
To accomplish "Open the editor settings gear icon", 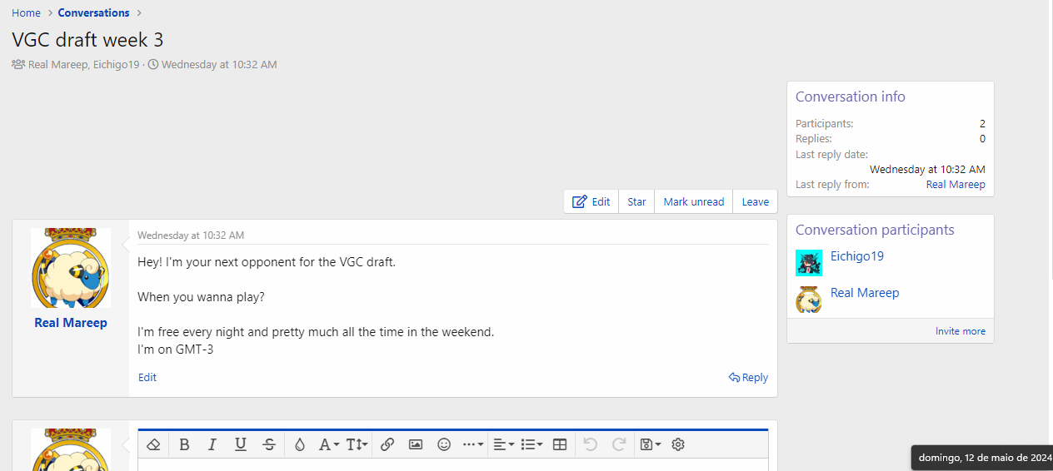I will 678,444.
